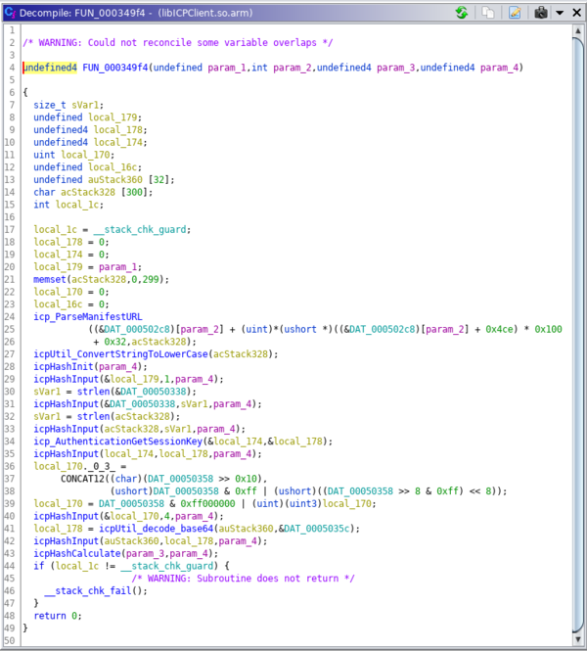The width and height of the screenshot is (587, 651).
Task: Click 0xff000000 mask on line 39
Action: click(207, 503)
